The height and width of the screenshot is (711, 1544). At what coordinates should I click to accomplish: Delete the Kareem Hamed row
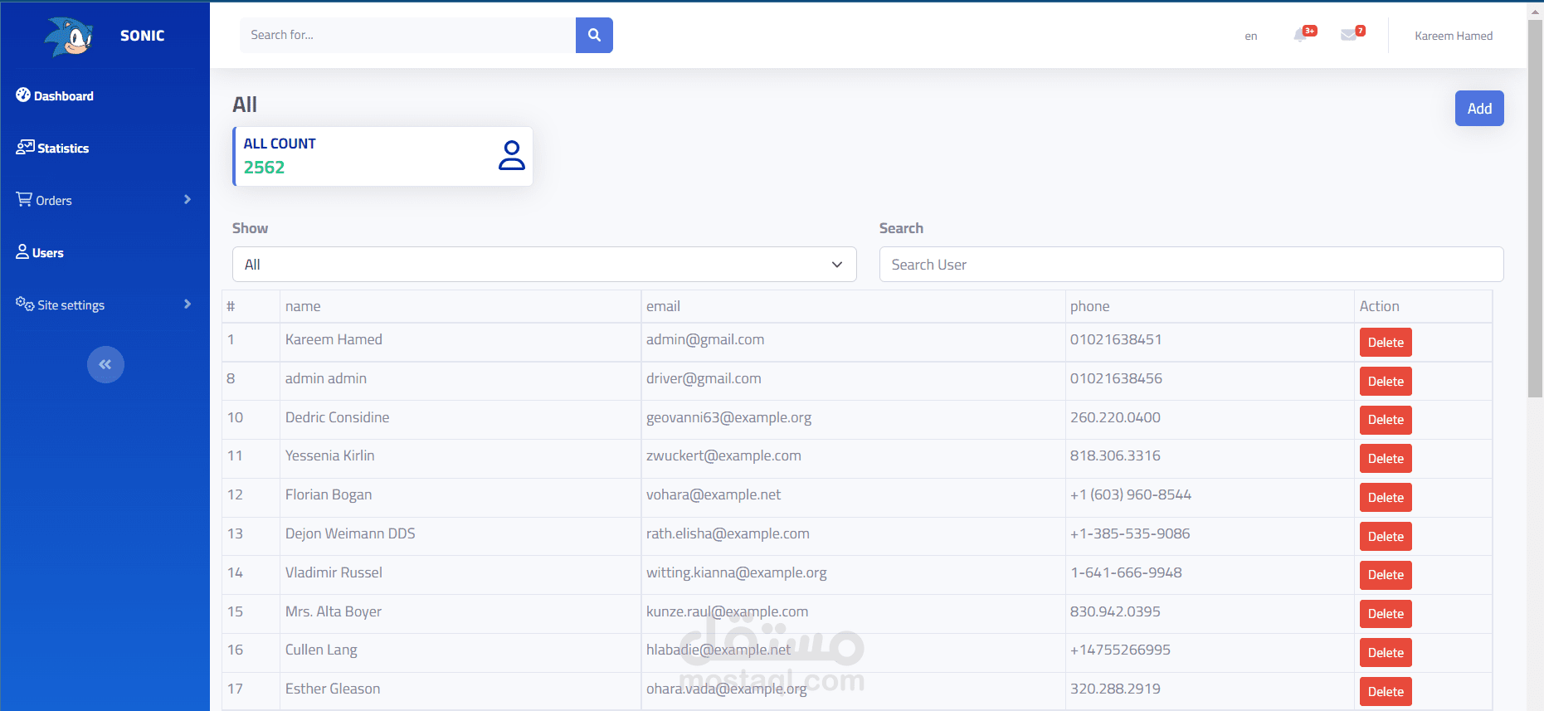point(1386,343)
